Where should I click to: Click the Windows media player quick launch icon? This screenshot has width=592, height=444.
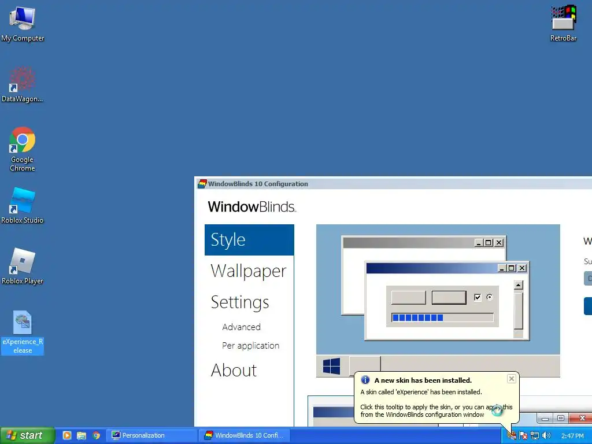(67, 435)
